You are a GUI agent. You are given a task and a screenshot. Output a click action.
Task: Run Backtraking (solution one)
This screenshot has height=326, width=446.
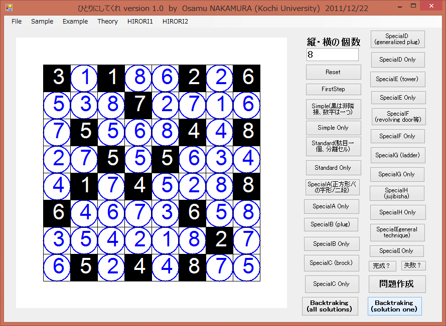click(395, 306)
